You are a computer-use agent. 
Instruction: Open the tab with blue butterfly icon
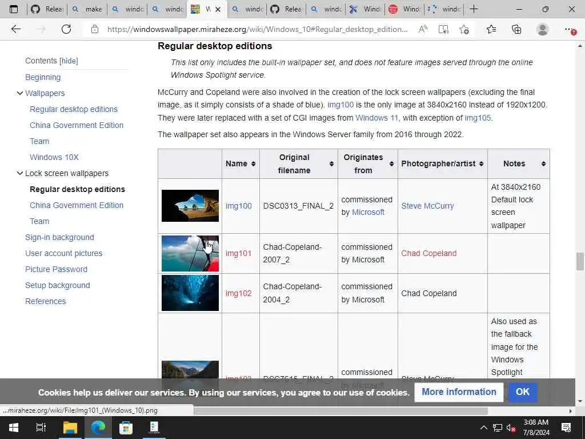click(365, 9)
